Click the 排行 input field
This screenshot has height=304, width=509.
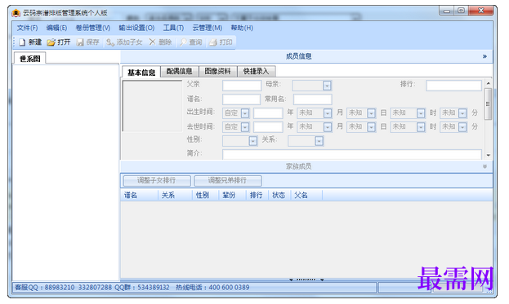click(x=453, y=86)
